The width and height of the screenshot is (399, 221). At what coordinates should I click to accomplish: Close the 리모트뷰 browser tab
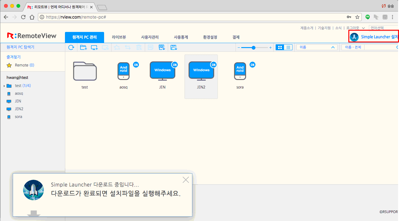pos(91,7)
